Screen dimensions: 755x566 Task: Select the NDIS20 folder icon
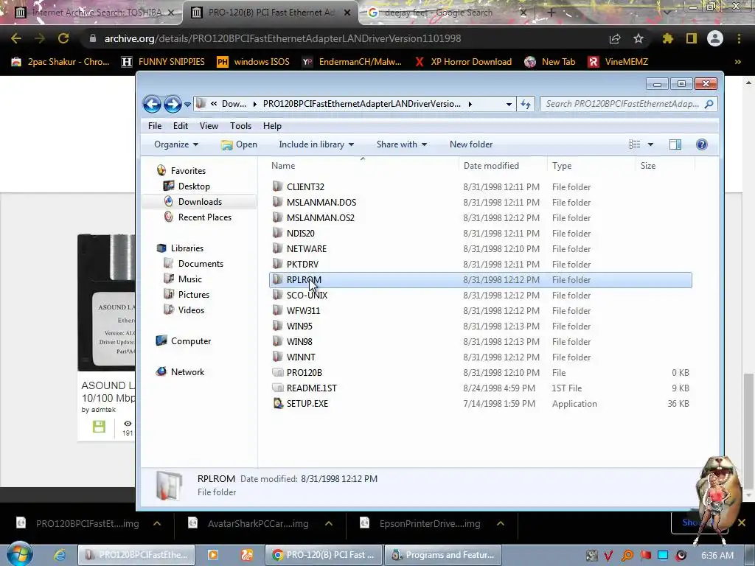(277, 233)
